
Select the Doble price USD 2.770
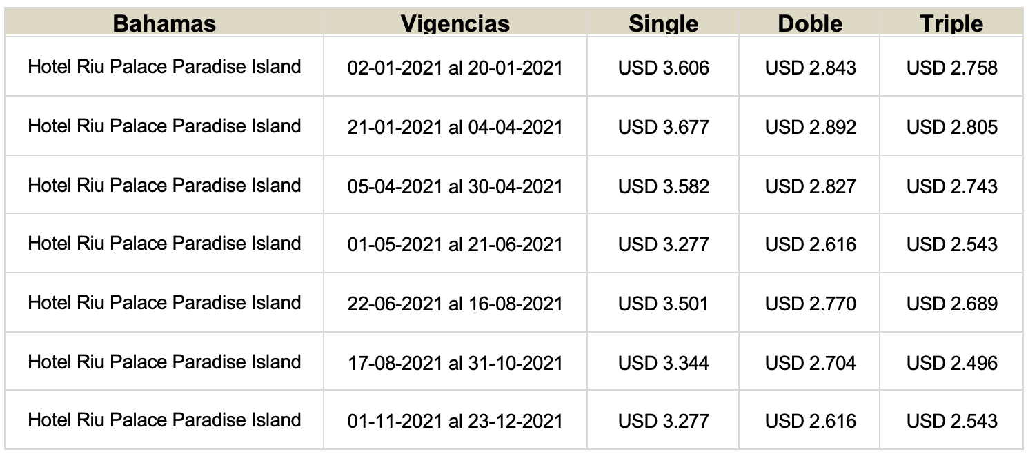pos(811,304)
